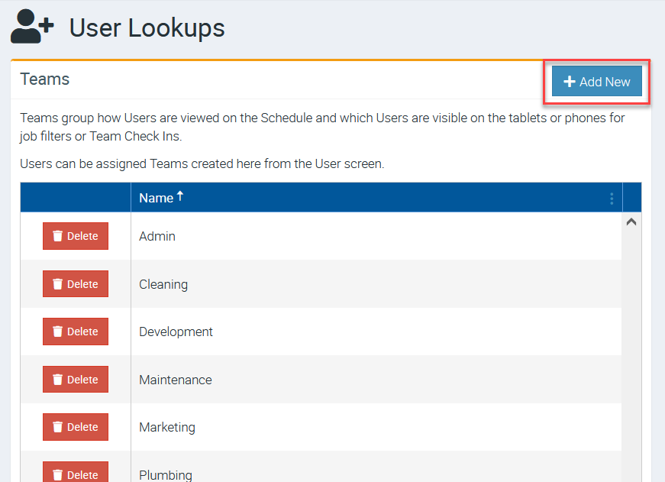The image size is (665, 482).
Task: Click the User Lookups page title
Action: coord(147,28)
